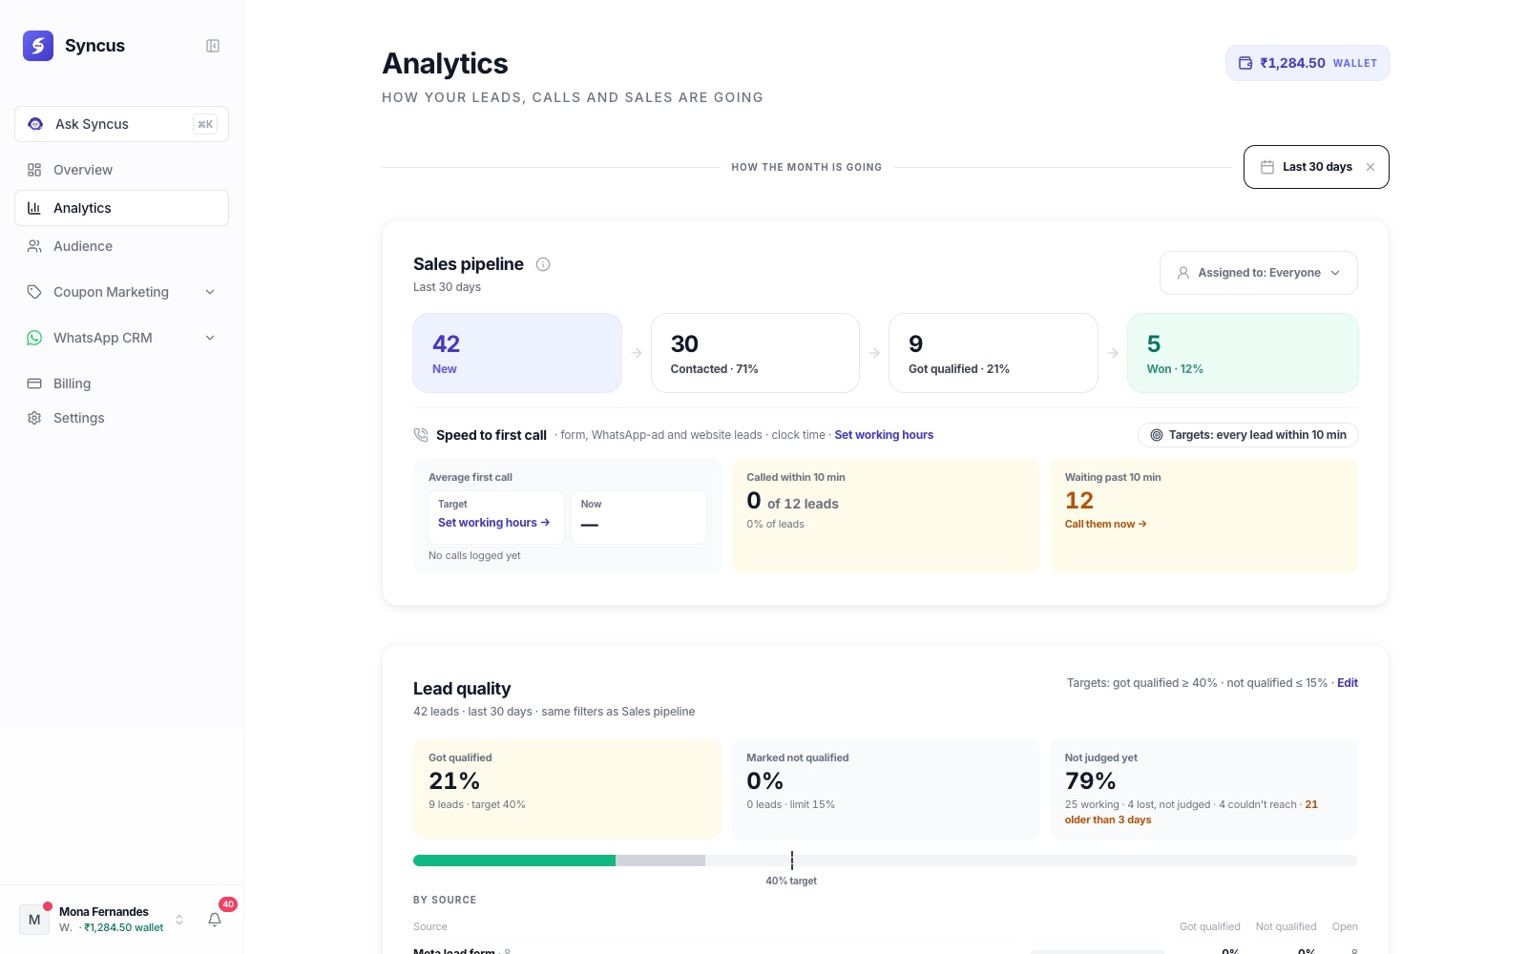
Task: Expand Coupon Marketing menu
Action: (121, 292)
